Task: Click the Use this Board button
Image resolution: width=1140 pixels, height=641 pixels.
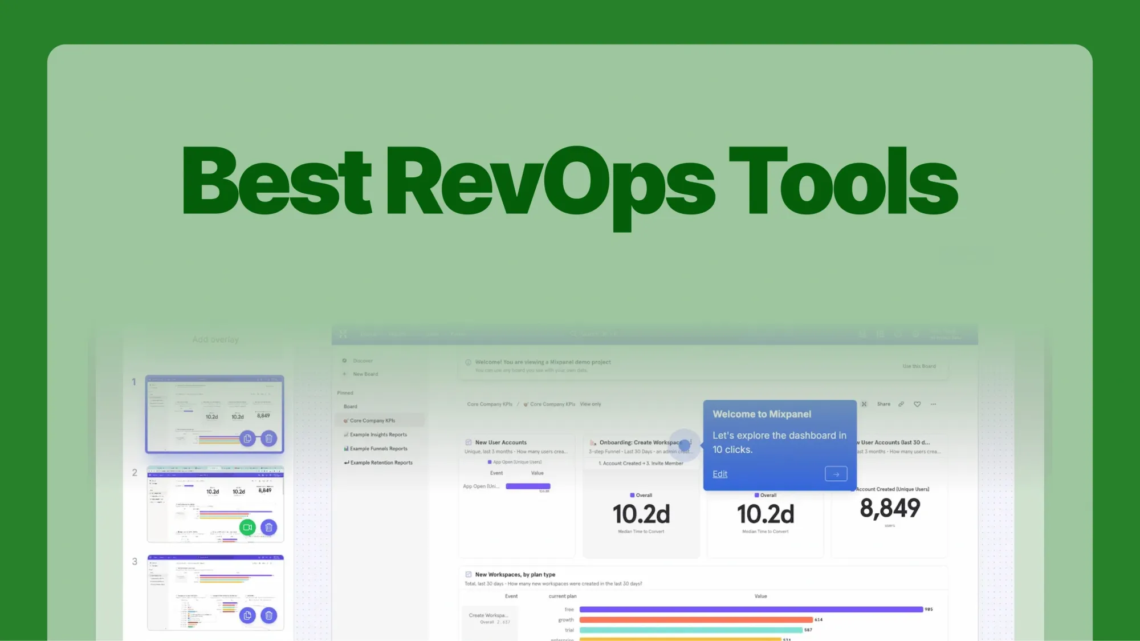Action: pos(918,366)
